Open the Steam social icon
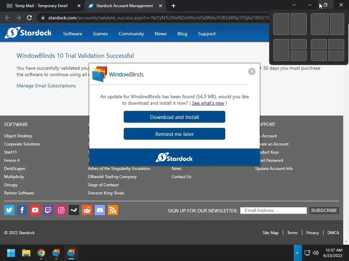349x261 pixels. [74, 210]
